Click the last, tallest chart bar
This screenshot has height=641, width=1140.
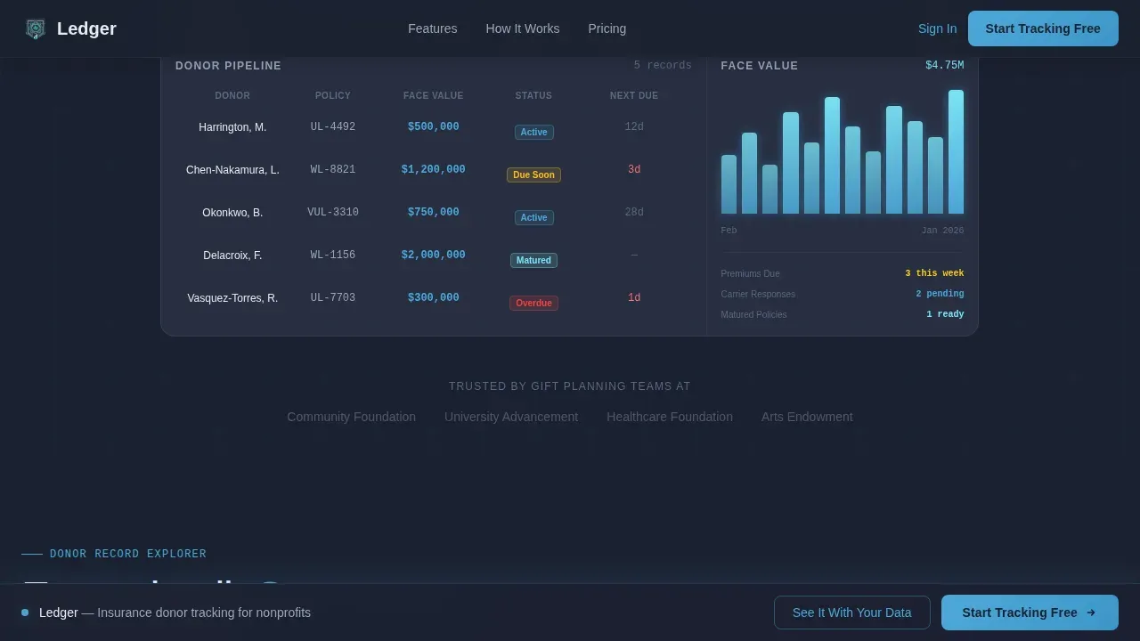956,151
